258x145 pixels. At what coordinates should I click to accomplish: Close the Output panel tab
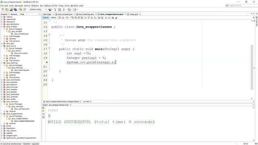(x=71, y=105)
